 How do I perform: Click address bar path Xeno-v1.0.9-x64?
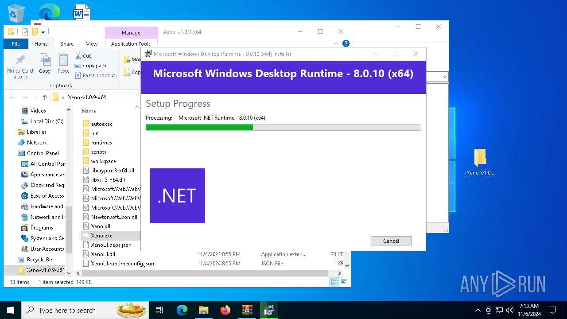click(87, 97)
